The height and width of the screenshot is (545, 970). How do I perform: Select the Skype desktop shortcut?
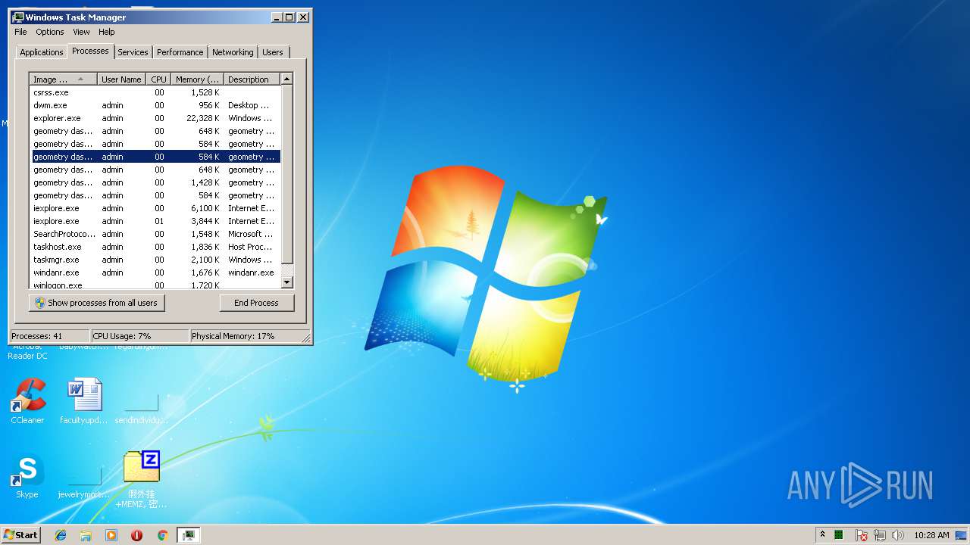coord(27,476)
